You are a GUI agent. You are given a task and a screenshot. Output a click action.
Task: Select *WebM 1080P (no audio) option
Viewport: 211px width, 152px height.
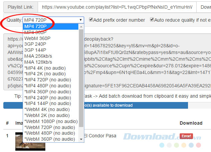pyautogui.click(x=50, y=121)
